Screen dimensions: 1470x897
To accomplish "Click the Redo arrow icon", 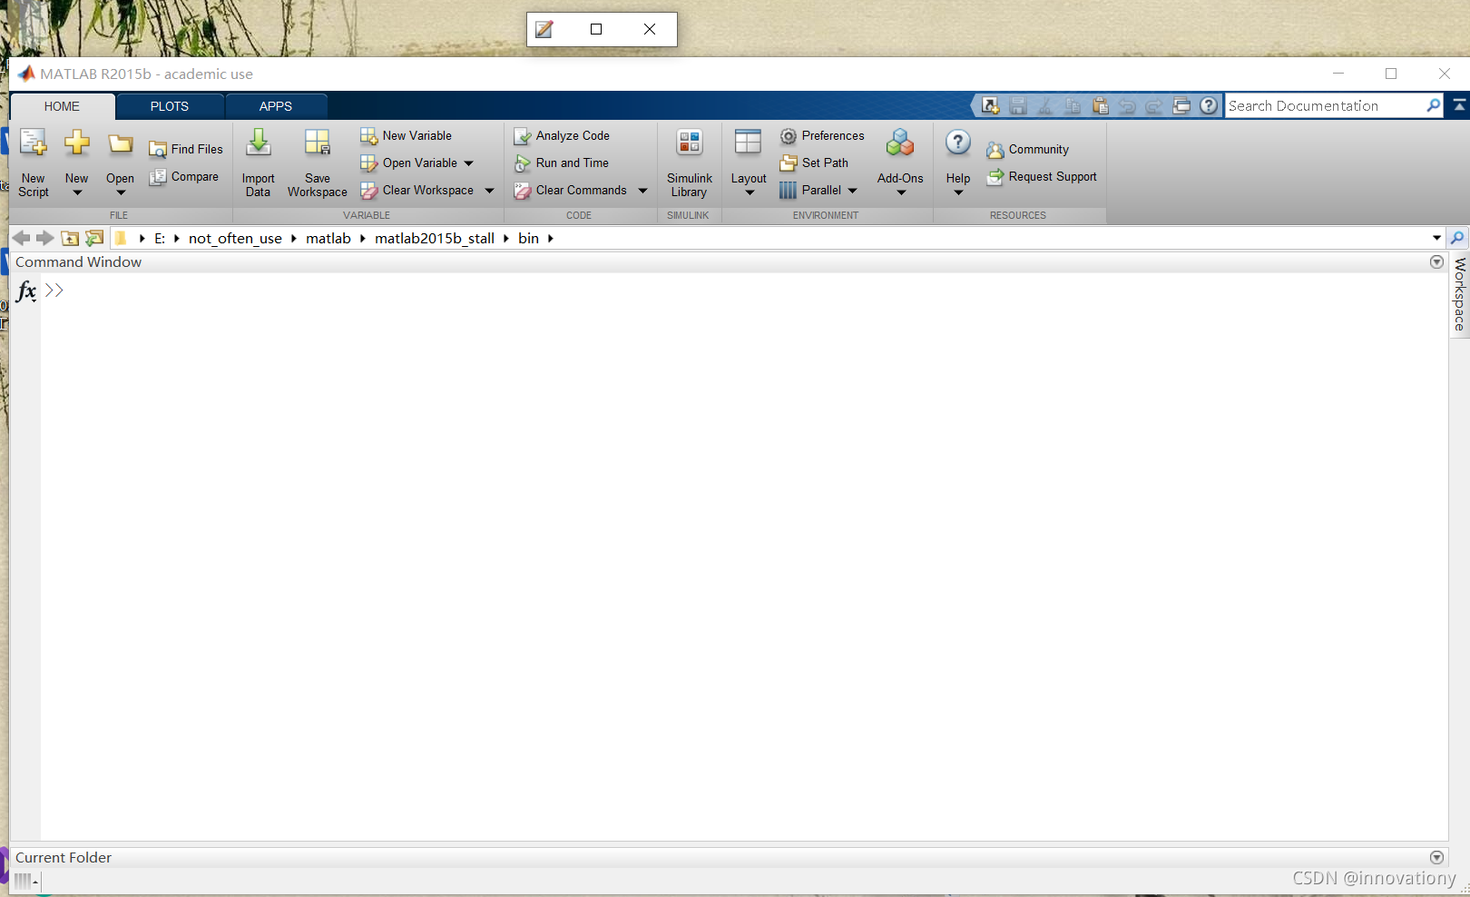I will 1154,106.
